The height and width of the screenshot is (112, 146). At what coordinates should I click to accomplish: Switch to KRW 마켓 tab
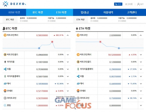pyautogui.click(x=14, y=13)
